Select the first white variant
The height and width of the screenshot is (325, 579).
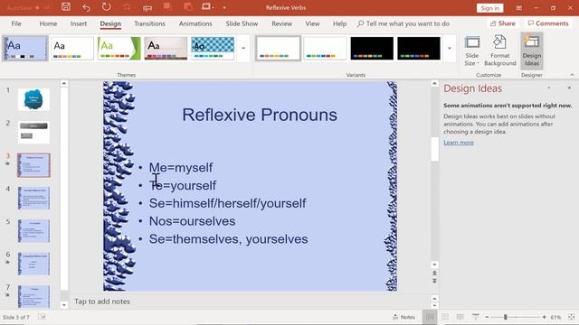pos(278,48)
